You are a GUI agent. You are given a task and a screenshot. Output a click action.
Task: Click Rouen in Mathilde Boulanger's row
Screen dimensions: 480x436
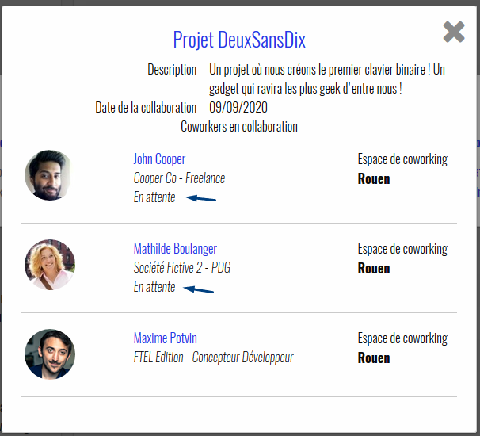click(374, 269)
